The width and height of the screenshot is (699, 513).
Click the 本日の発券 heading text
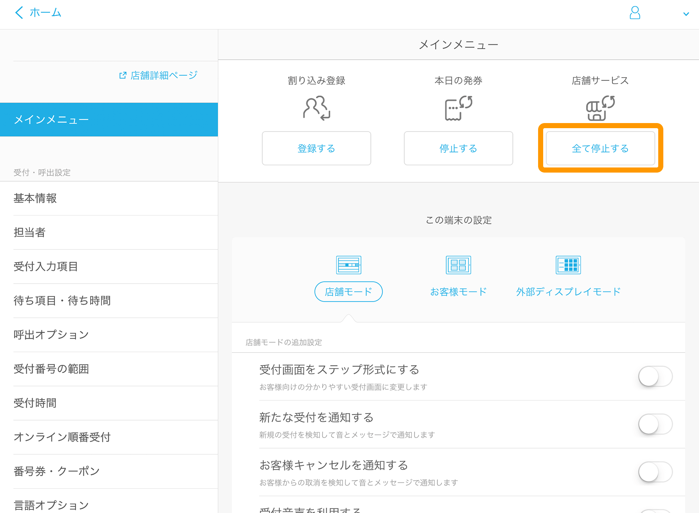[x=458, y=80]
